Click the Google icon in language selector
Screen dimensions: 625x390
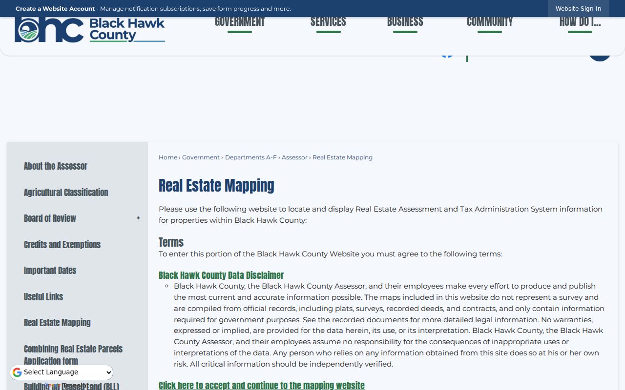(17, 372)
